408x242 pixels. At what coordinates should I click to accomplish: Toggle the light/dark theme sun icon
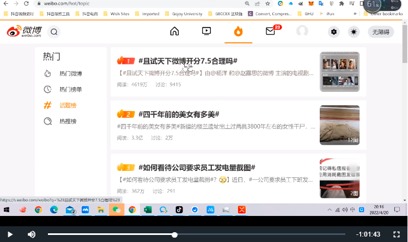(354, 31)
